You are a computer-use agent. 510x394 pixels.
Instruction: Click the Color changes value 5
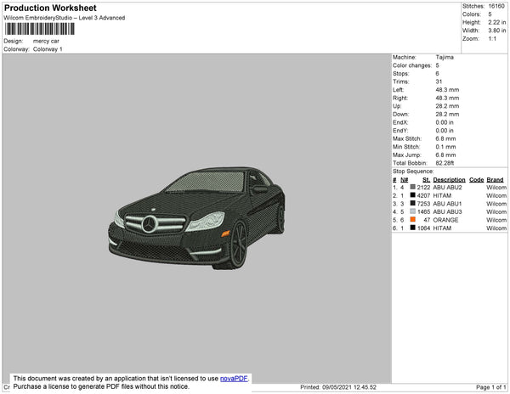click(438, 65)
